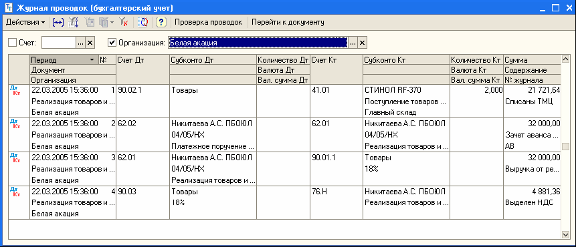Screen dimensions: 576x247
Task: Open help with the question mark icon
Action: (161, 22)
